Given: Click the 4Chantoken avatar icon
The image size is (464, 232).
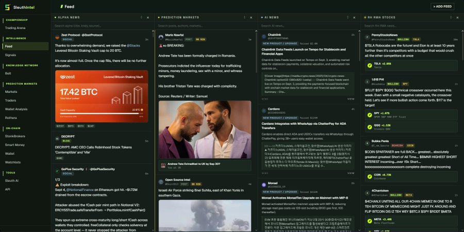Looking at the screenshot, I should pos(367,193).
